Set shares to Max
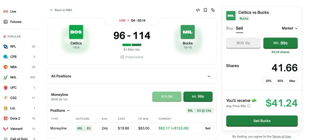 click(x=292, y=81)
